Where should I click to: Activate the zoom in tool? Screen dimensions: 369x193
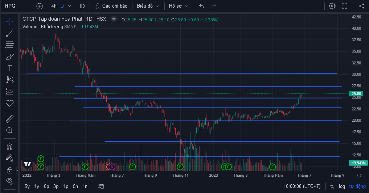10,131
